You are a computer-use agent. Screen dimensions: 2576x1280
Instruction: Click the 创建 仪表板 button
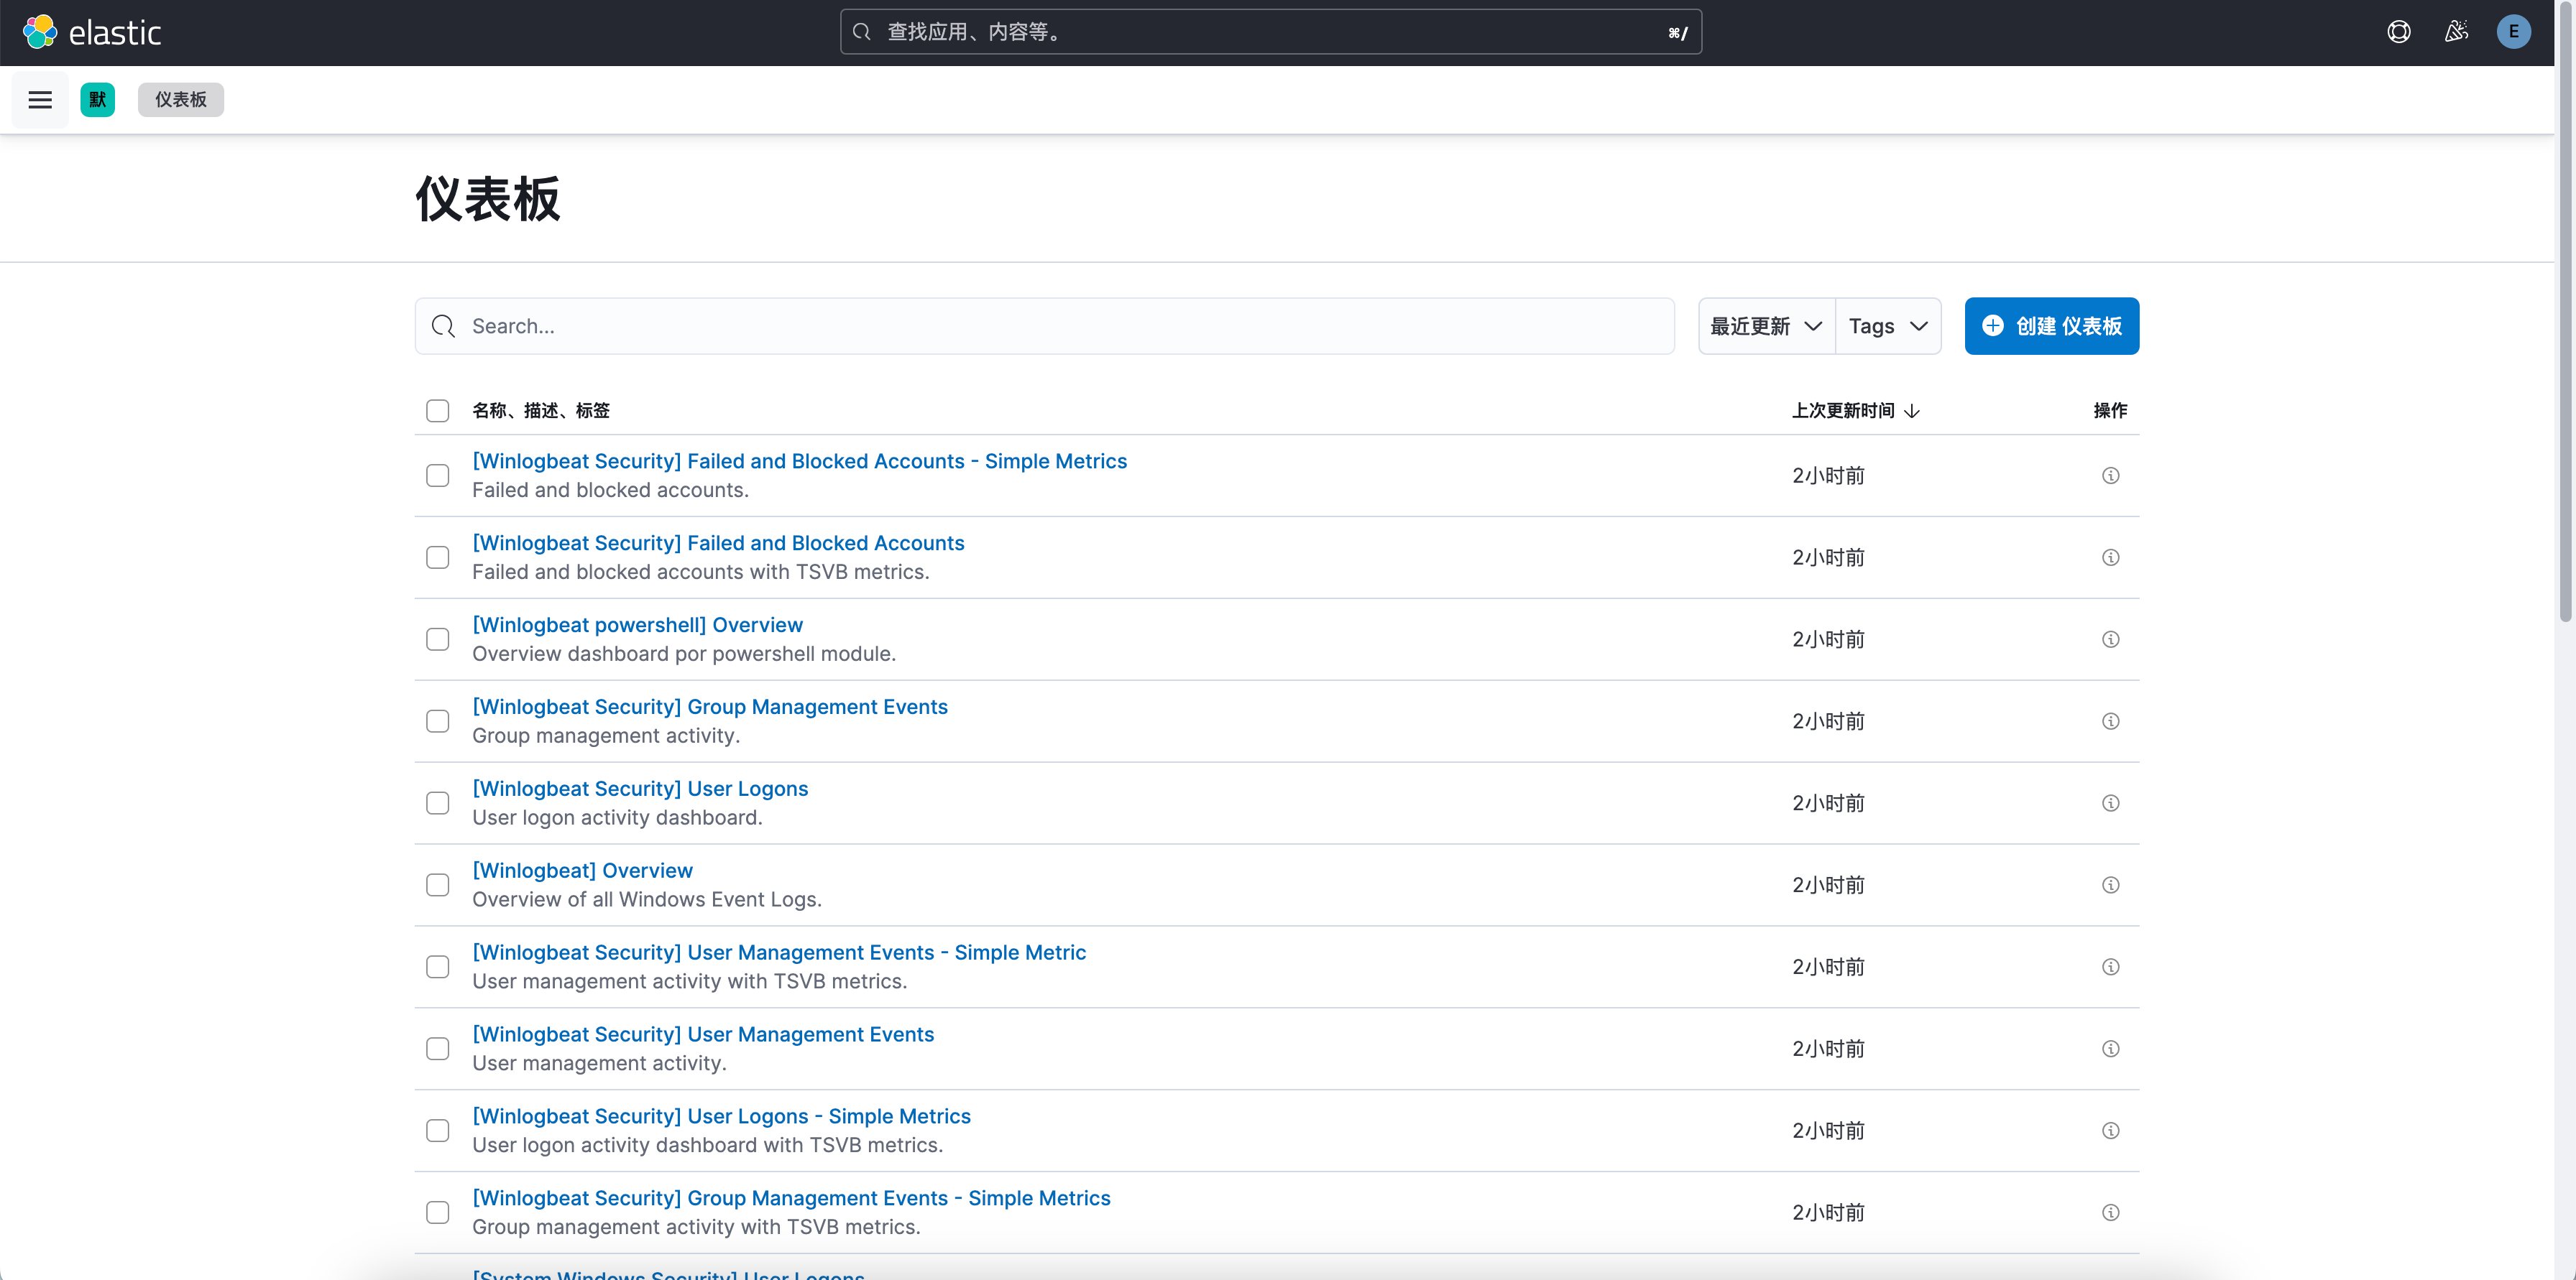(x=2051, y=325)
